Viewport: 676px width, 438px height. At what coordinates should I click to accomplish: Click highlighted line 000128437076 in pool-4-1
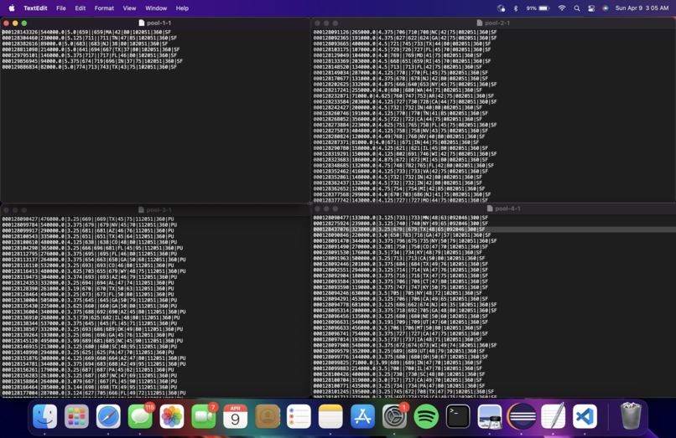pyautogui.click(x=399, y=229)
